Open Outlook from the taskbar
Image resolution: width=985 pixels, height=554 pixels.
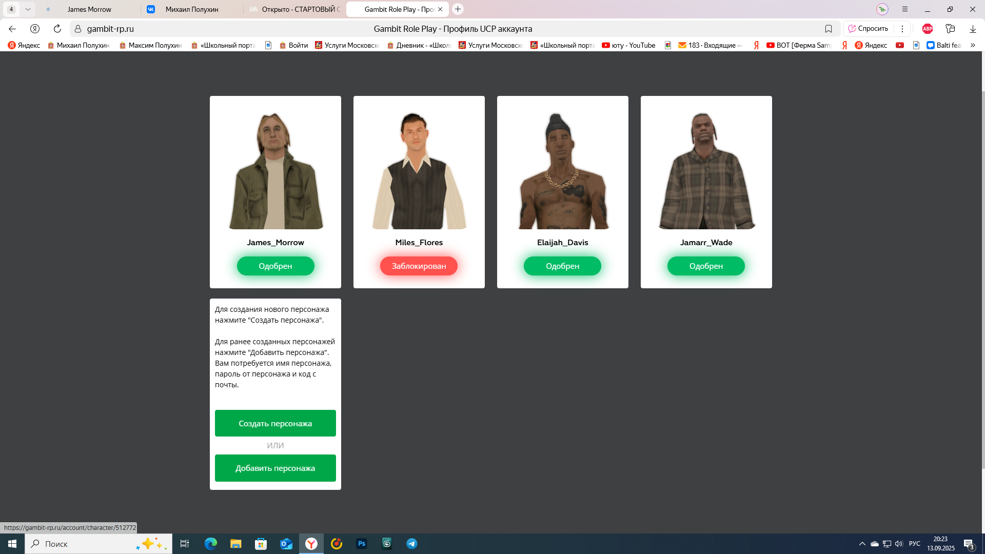pyautogui.click(x=286, y=544)
